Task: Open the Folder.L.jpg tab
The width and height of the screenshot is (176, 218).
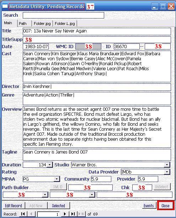Action: coord(65,24)
